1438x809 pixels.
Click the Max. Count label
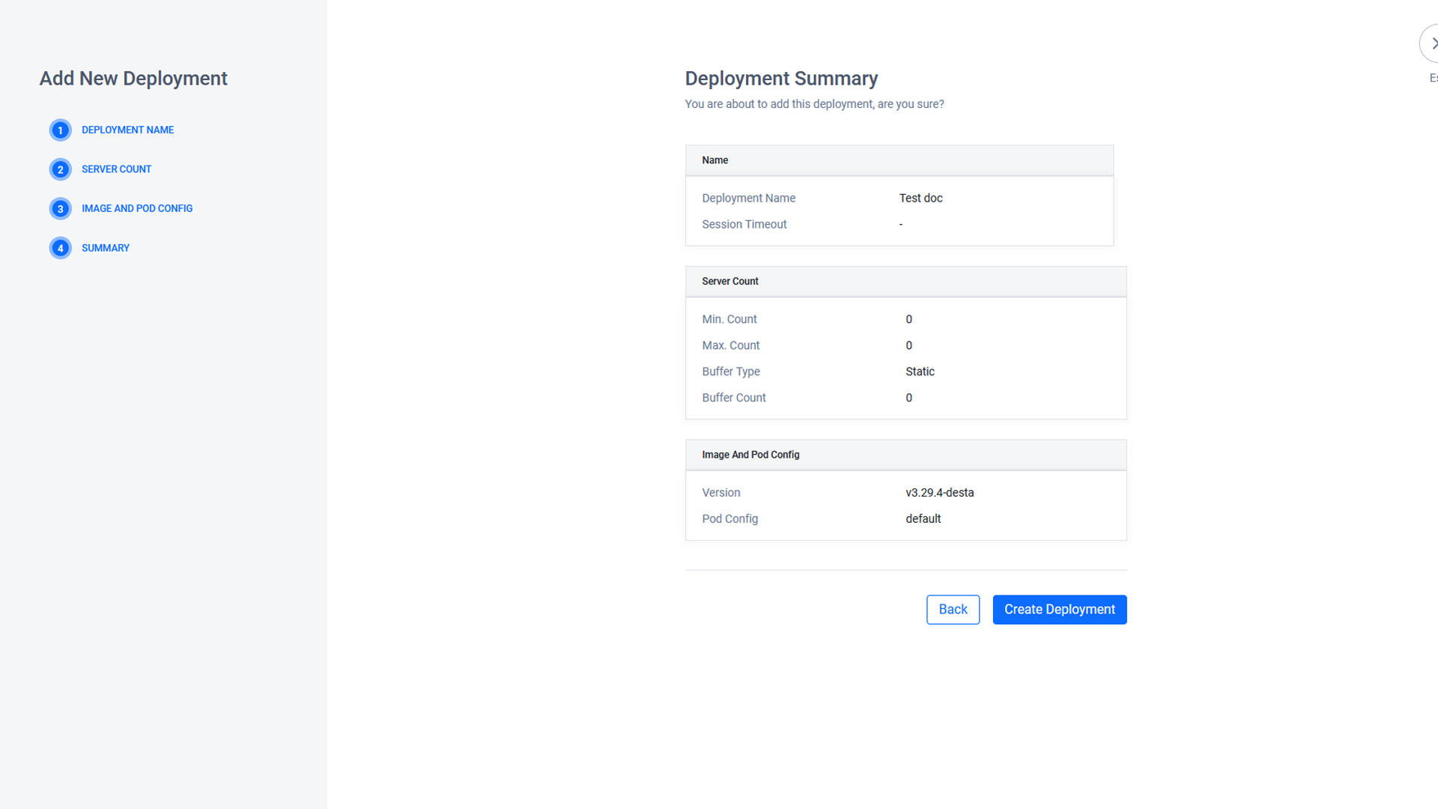730,345
